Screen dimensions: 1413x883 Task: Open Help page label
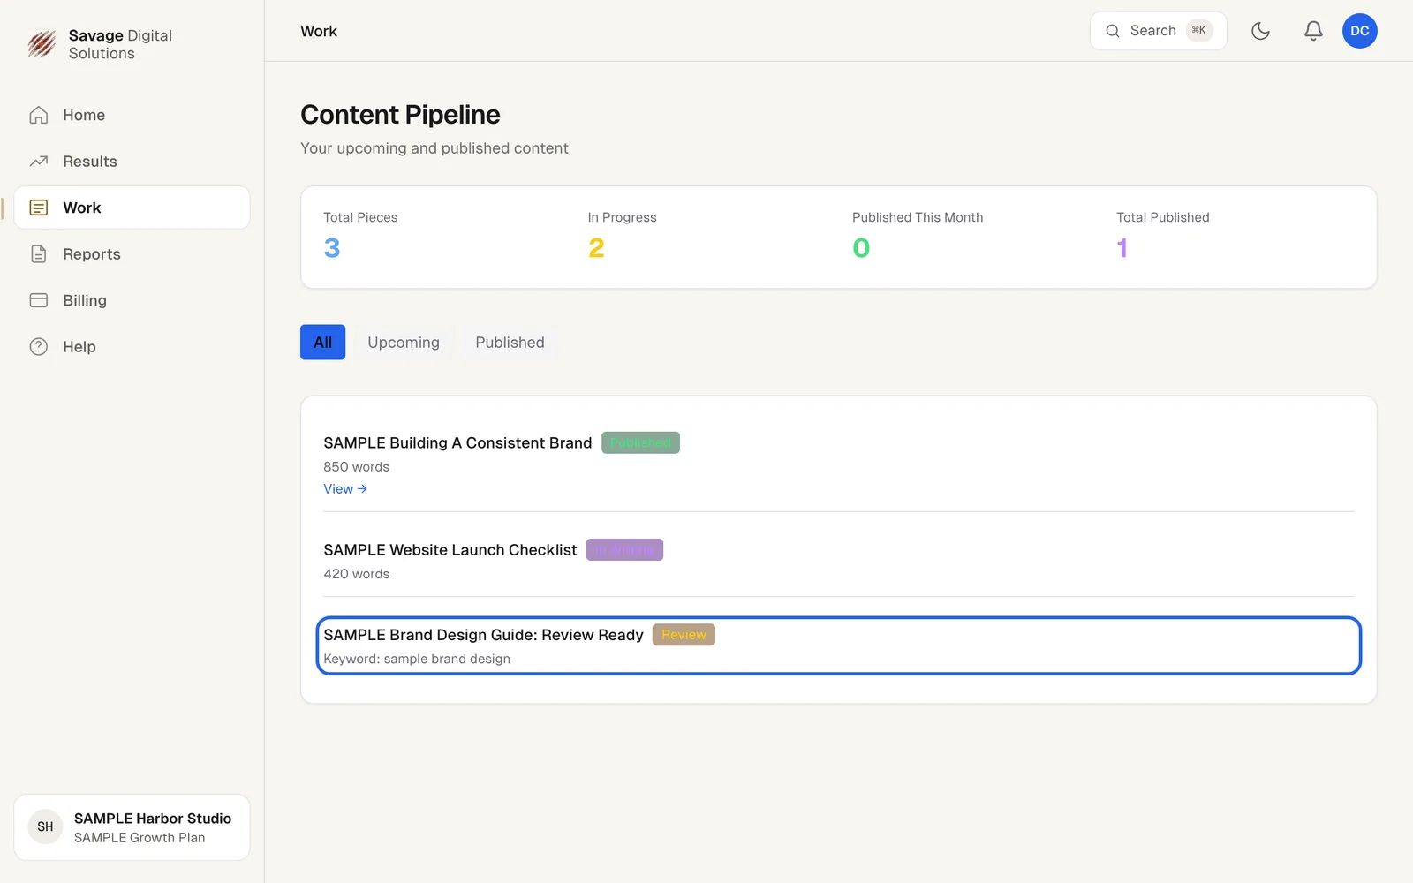coord(79,347)
